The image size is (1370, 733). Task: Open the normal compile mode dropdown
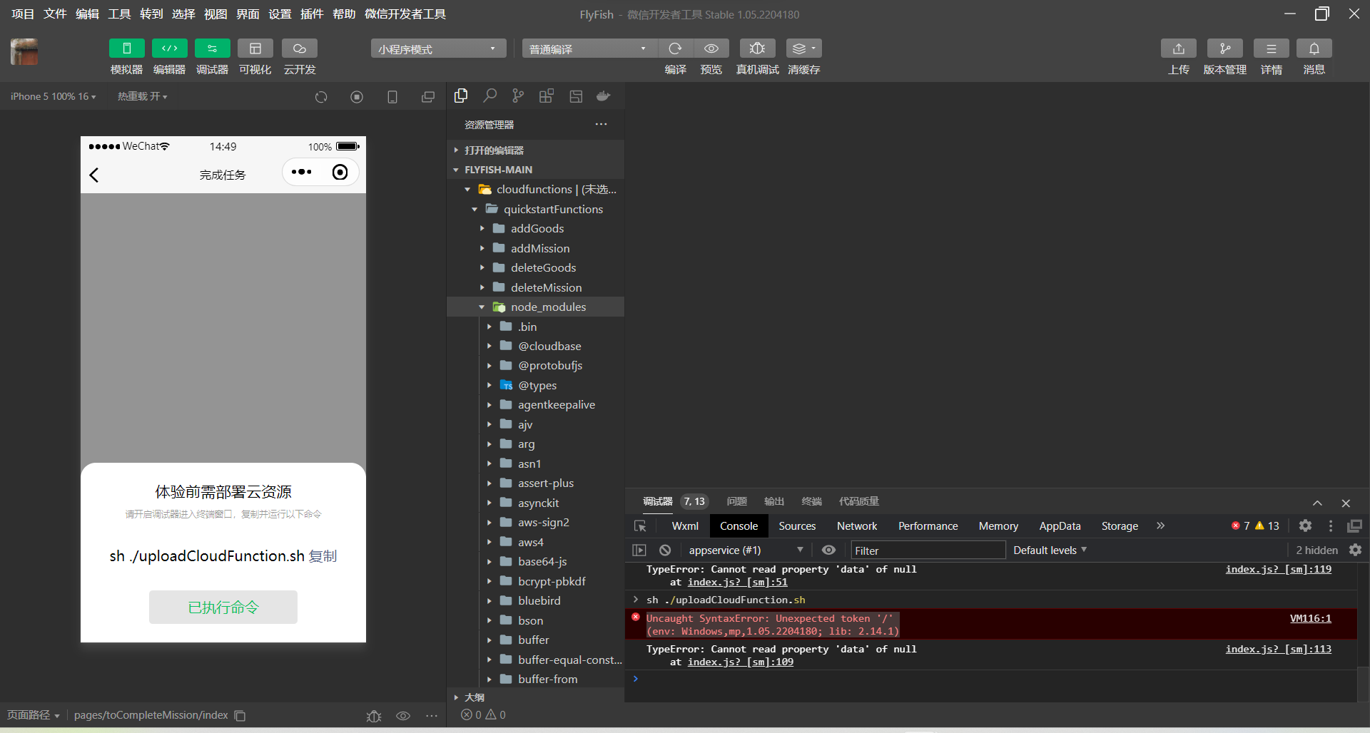coord(589,48)
